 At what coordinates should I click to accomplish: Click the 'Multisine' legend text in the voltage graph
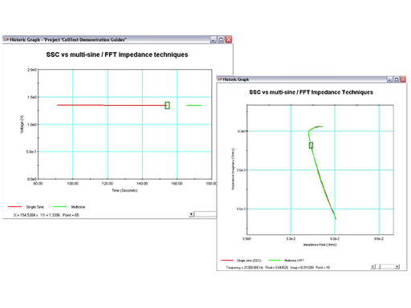(x=78, y=207)
